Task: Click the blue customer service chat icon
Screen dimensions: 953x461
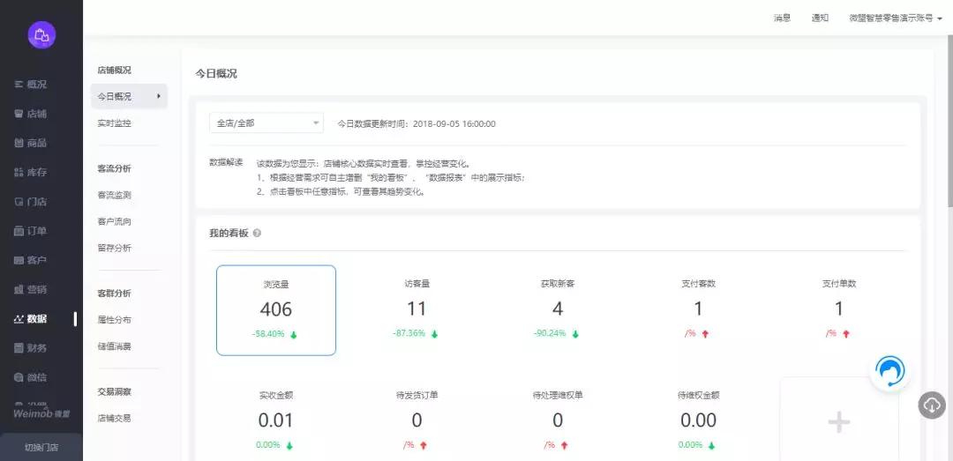Action: click(x=889, y=372)
